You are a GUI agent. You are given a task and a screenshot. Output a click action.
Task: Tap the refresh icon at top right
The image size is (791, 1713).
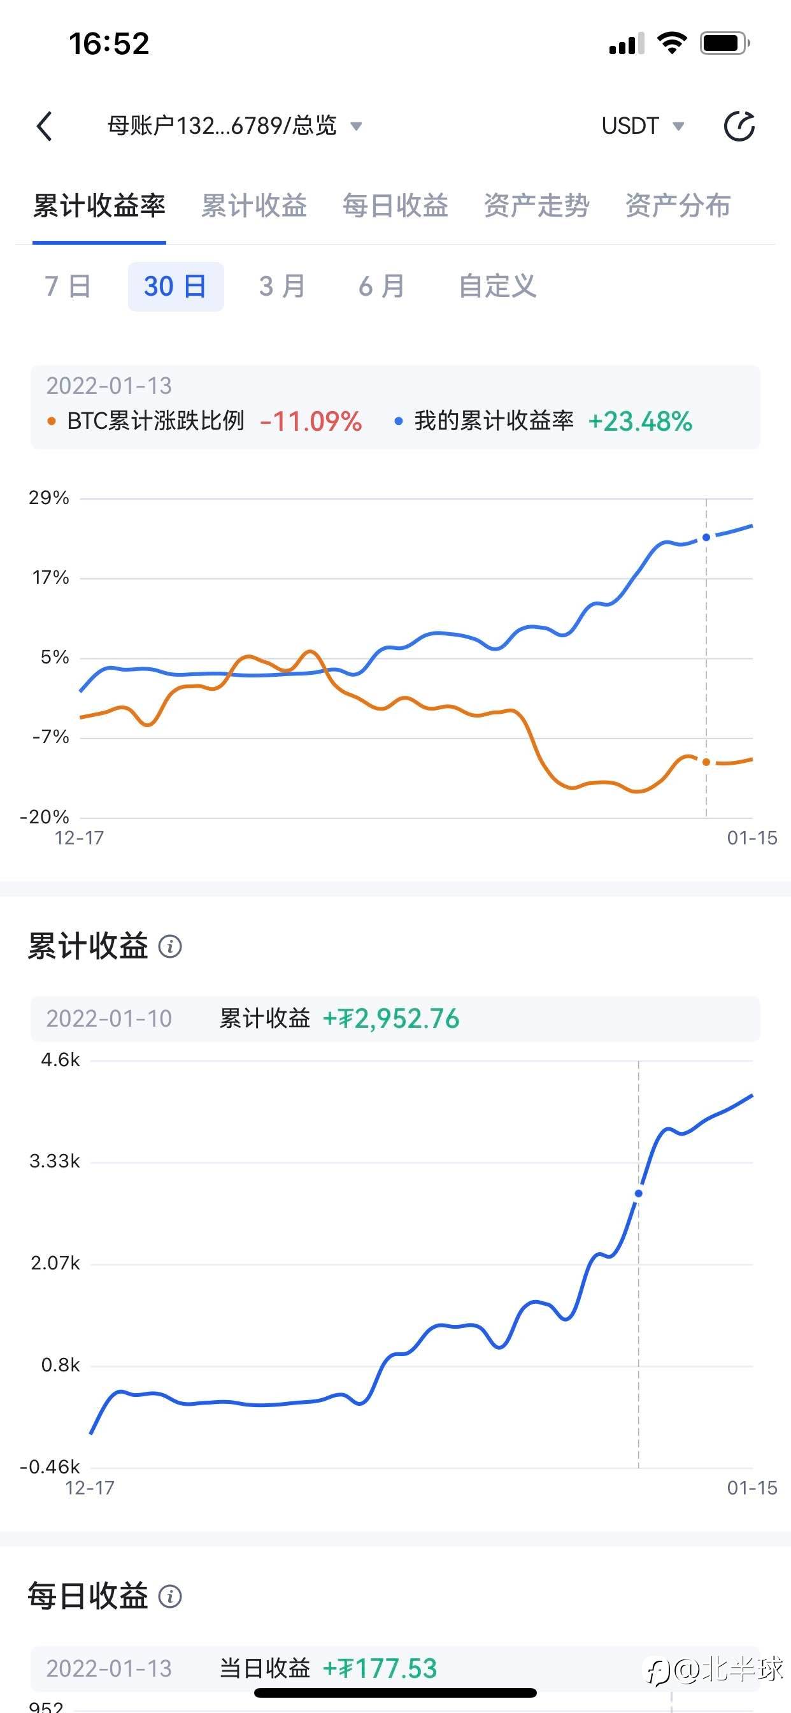tap(739, 126)
